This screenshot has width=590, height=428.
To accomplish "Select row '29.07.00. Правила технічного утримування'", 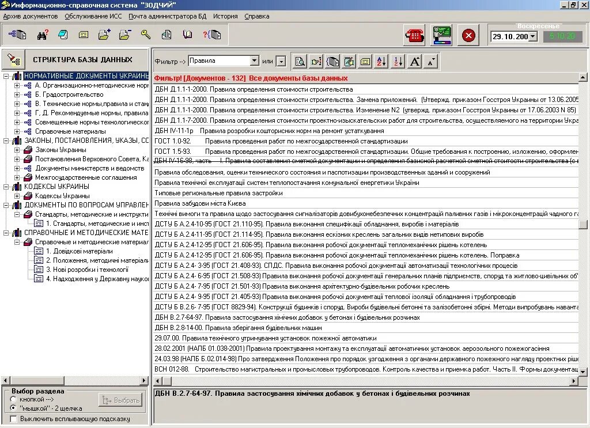I will 366,338.
